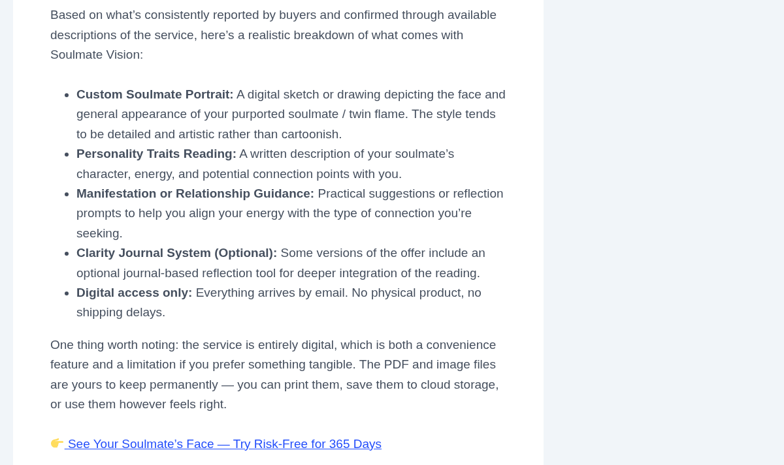The width and height of the screenshot is (784, 465).
Task: Click the pointing hand emoji icon
Action: pos(57,443)
